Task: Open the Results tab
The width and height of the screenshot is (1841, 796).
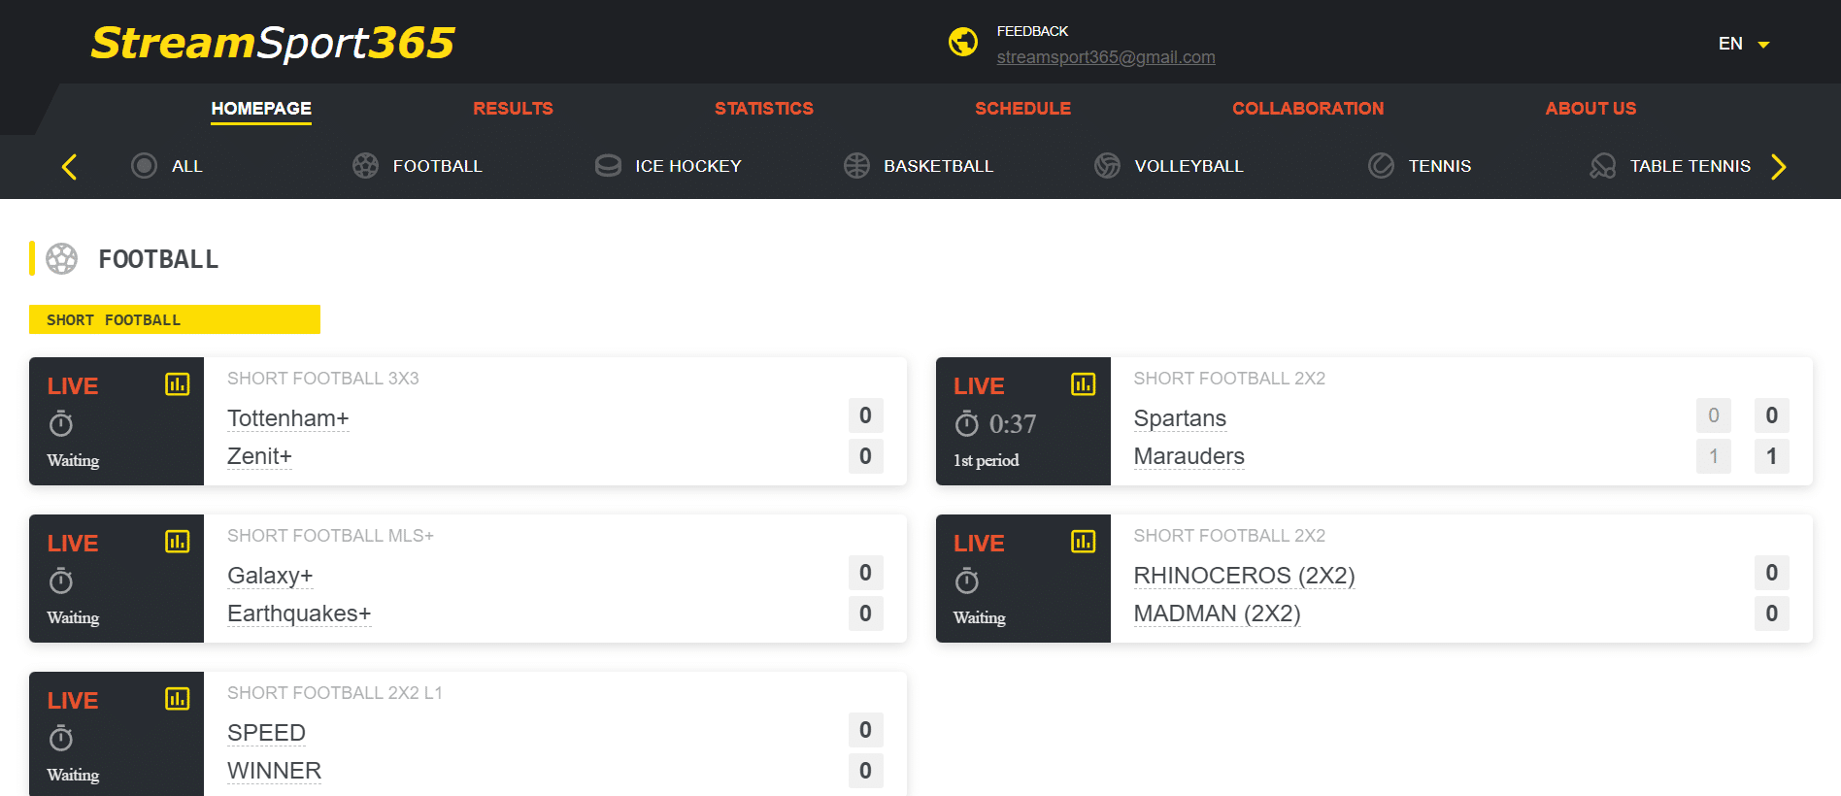Action: tap(513, 109)
